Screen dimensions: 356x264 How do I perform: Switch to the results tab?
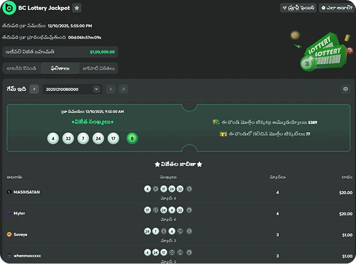coord(59,68)
